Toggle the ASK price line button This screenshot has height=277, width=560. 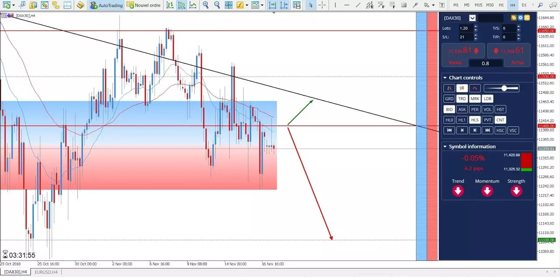(x=462, y=109)
